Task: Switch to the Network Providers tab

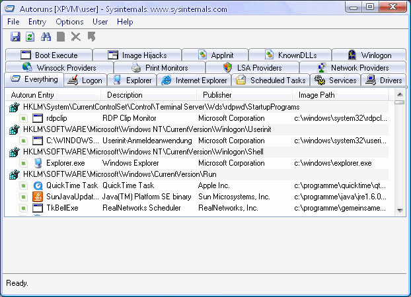Action: (353, 67)
